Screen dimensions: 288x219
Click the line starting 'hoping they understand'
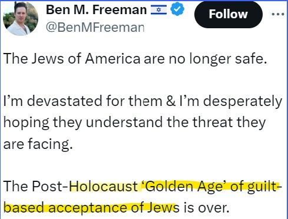tap(134, 122)
